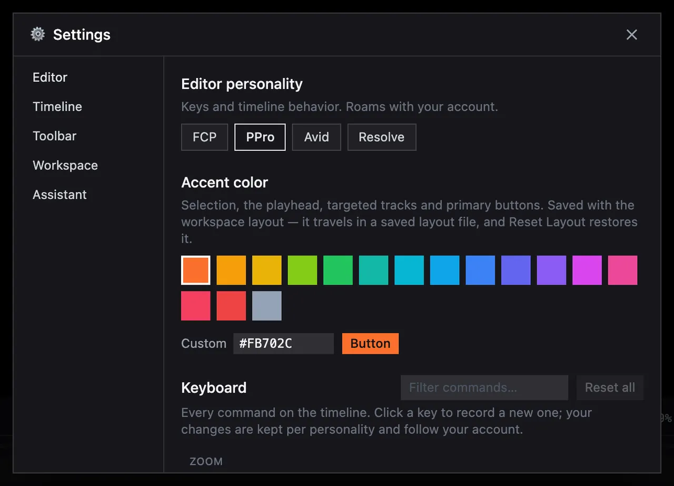Click the Editor personality heading
Viewport: 674px width, 486px height.
(x=242, y=84)
